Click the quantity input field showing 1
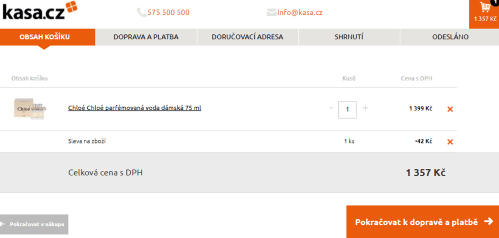 pos(347,109)
